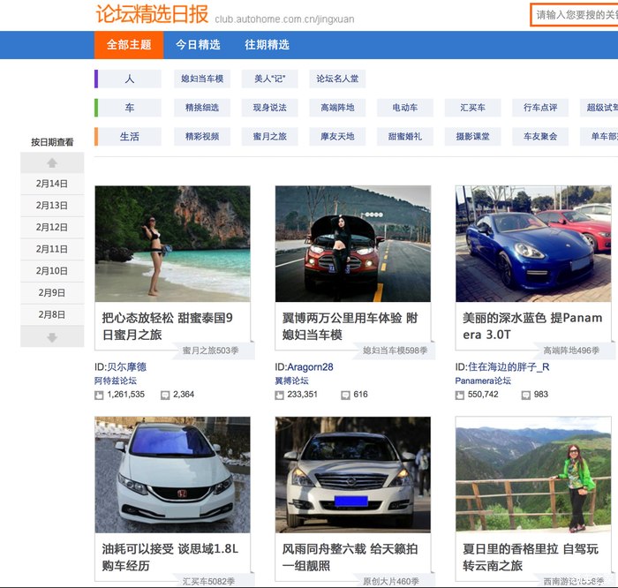Click comments icon beside 2,364
This screenshot has width=618, height=588.
(x=165, y=395)
